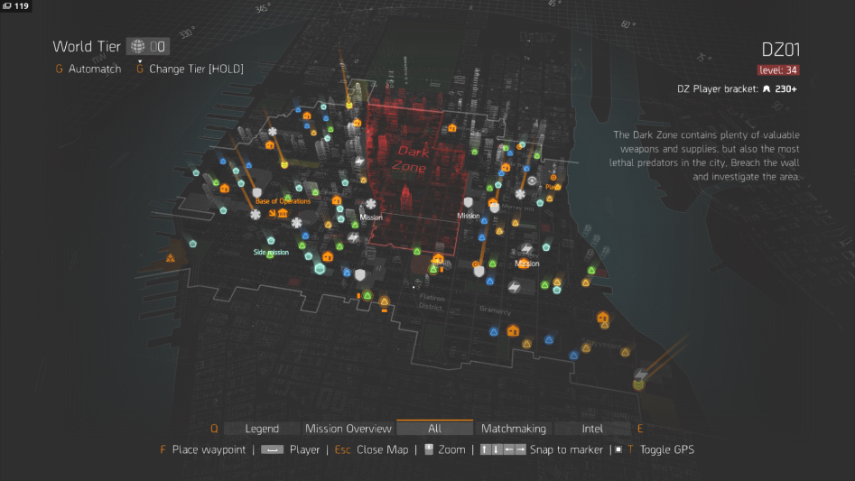The image size is (855, 481).
Task: Select the lightning bolt icon at Dark Zone's west wall
Action: coord(359,162)
